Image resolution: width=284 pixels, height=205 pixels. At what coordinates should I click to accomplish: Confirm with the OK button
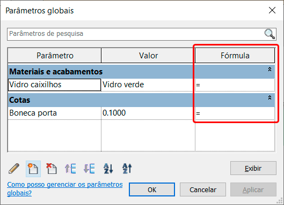coord(152,189)
